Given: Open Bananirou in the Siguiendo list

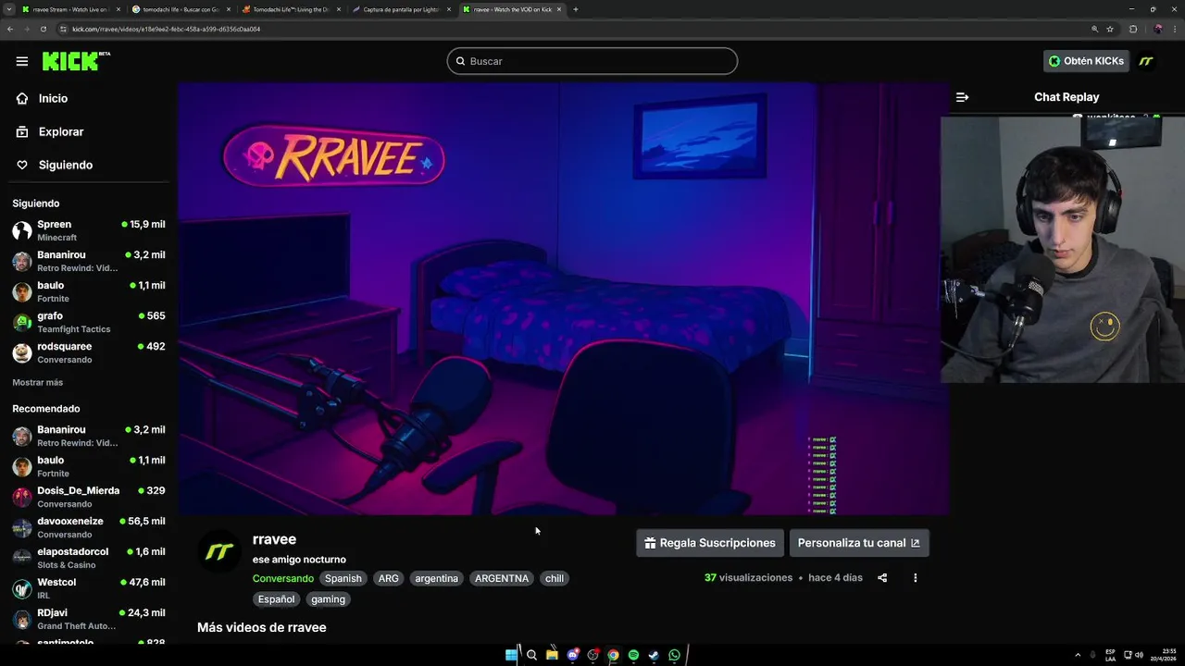Looking at the screenshot, I should point(88,261).
